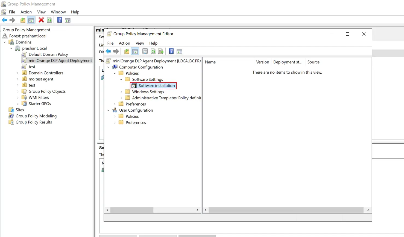Expand the Preferences node under Computer Configuration
The image size is (404, 237).
pyautogui.click(x=115, y=104)
